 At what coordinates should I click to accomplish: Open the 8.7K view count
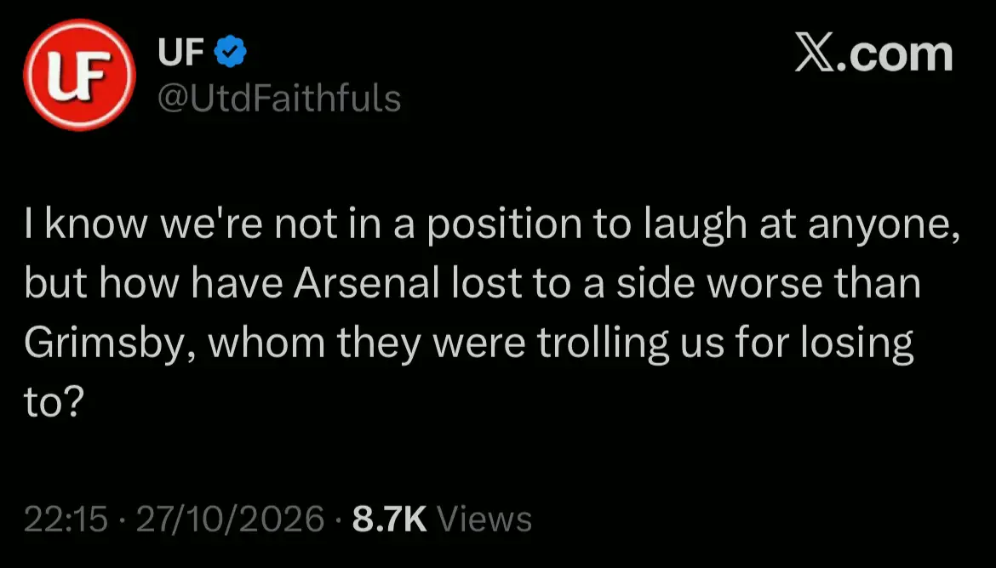click(x=389, y=519)
